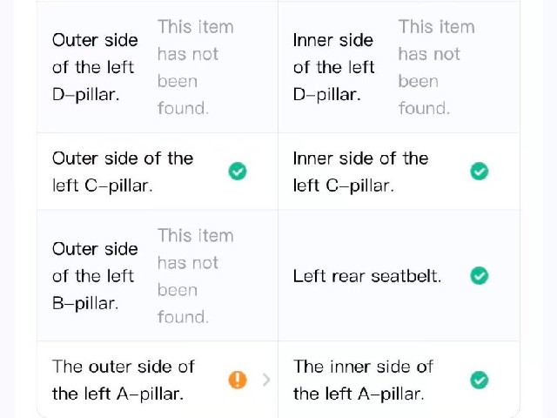Click "not been found" text for outer B-pillar
557x418 pixels.
195,276
